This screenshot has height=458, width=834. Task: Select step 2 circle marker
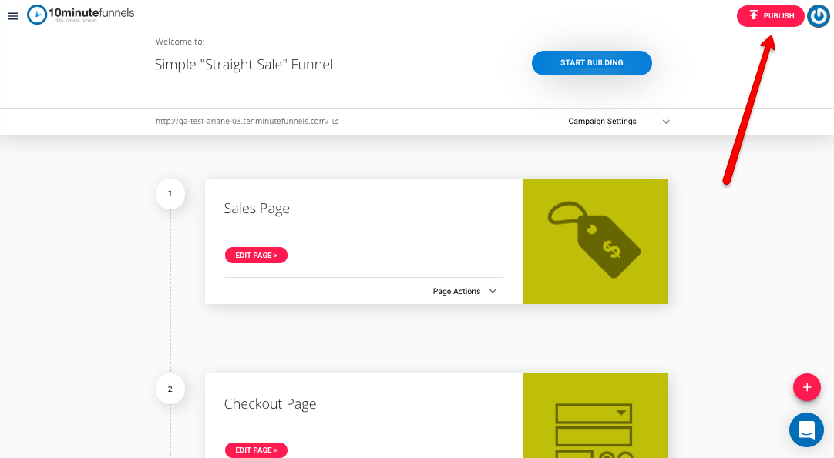point(170,389)
